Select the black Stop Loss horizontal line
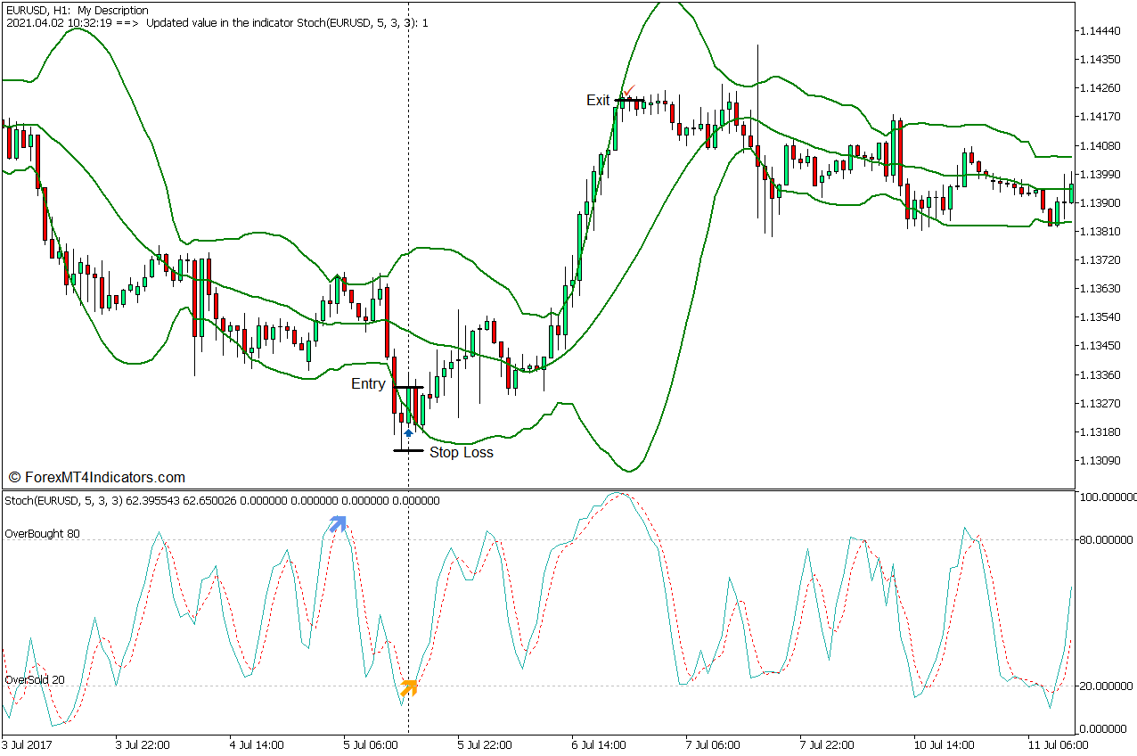This screenshot has width=1137, height=756. point(408,450)
